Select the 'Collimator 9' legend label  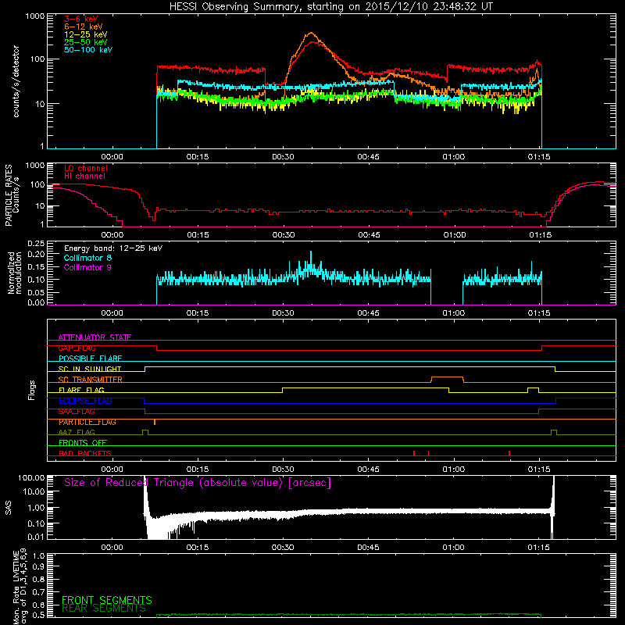[87, 268]
